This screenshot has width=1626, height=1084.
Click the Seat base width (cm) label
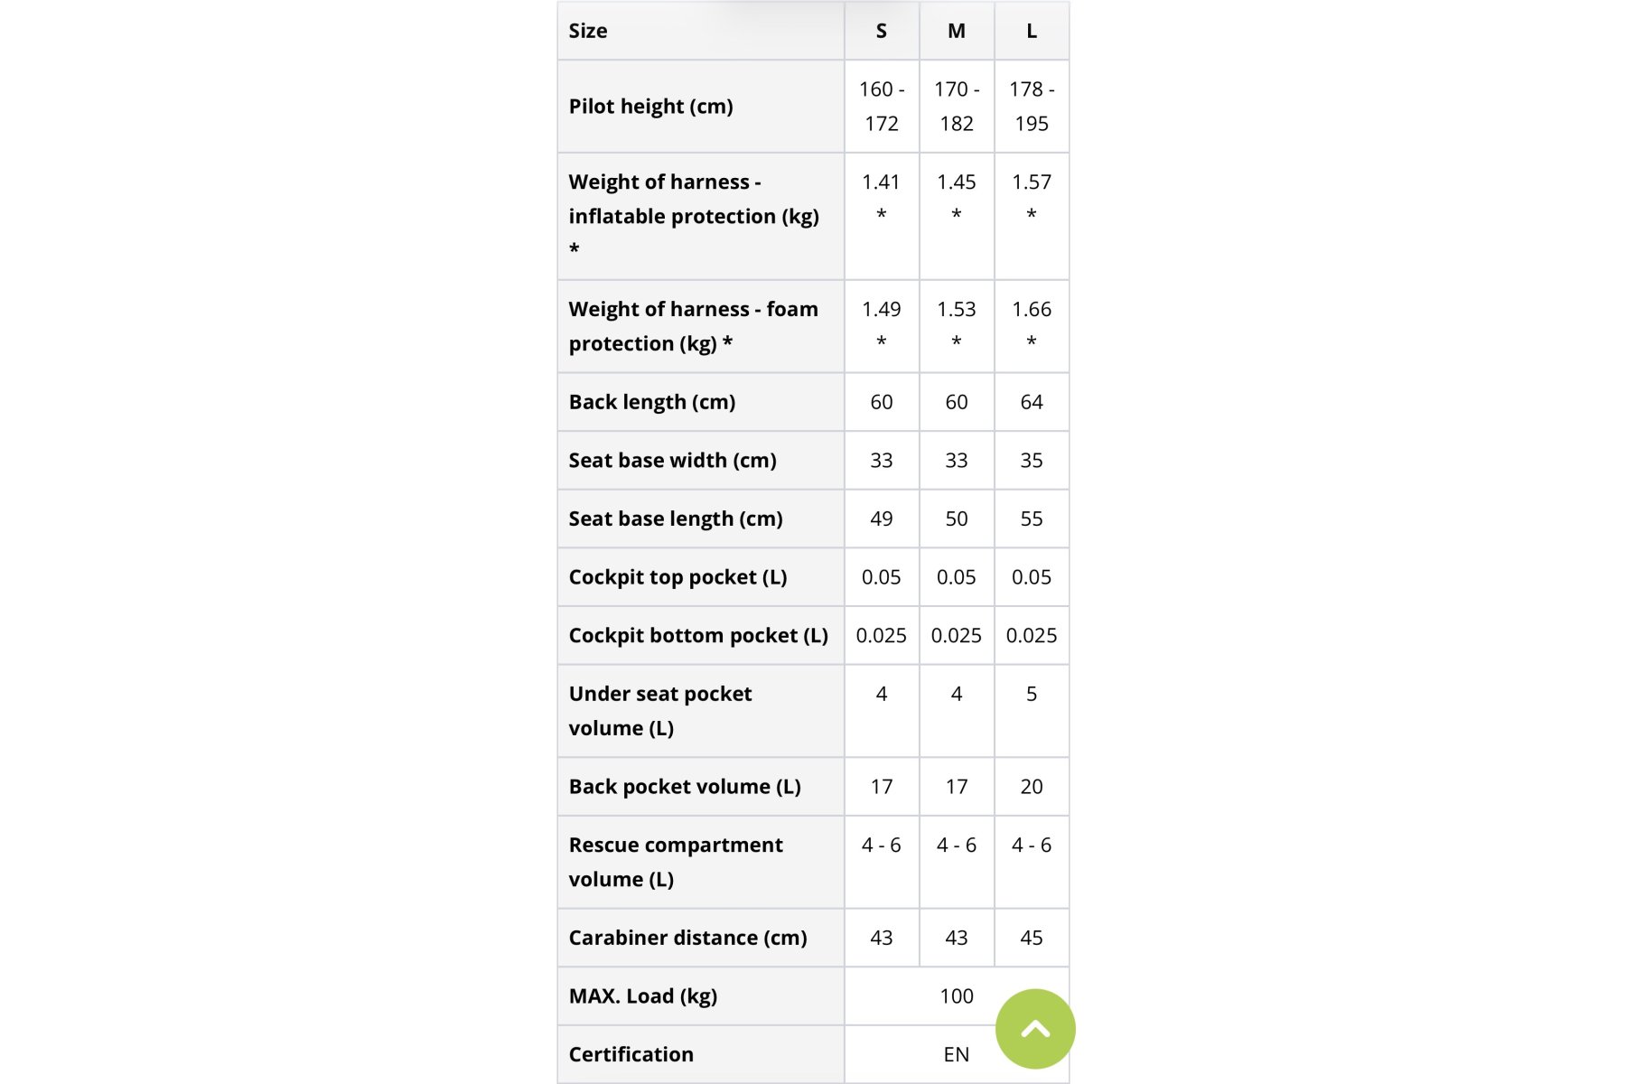(x=673, y=461)
